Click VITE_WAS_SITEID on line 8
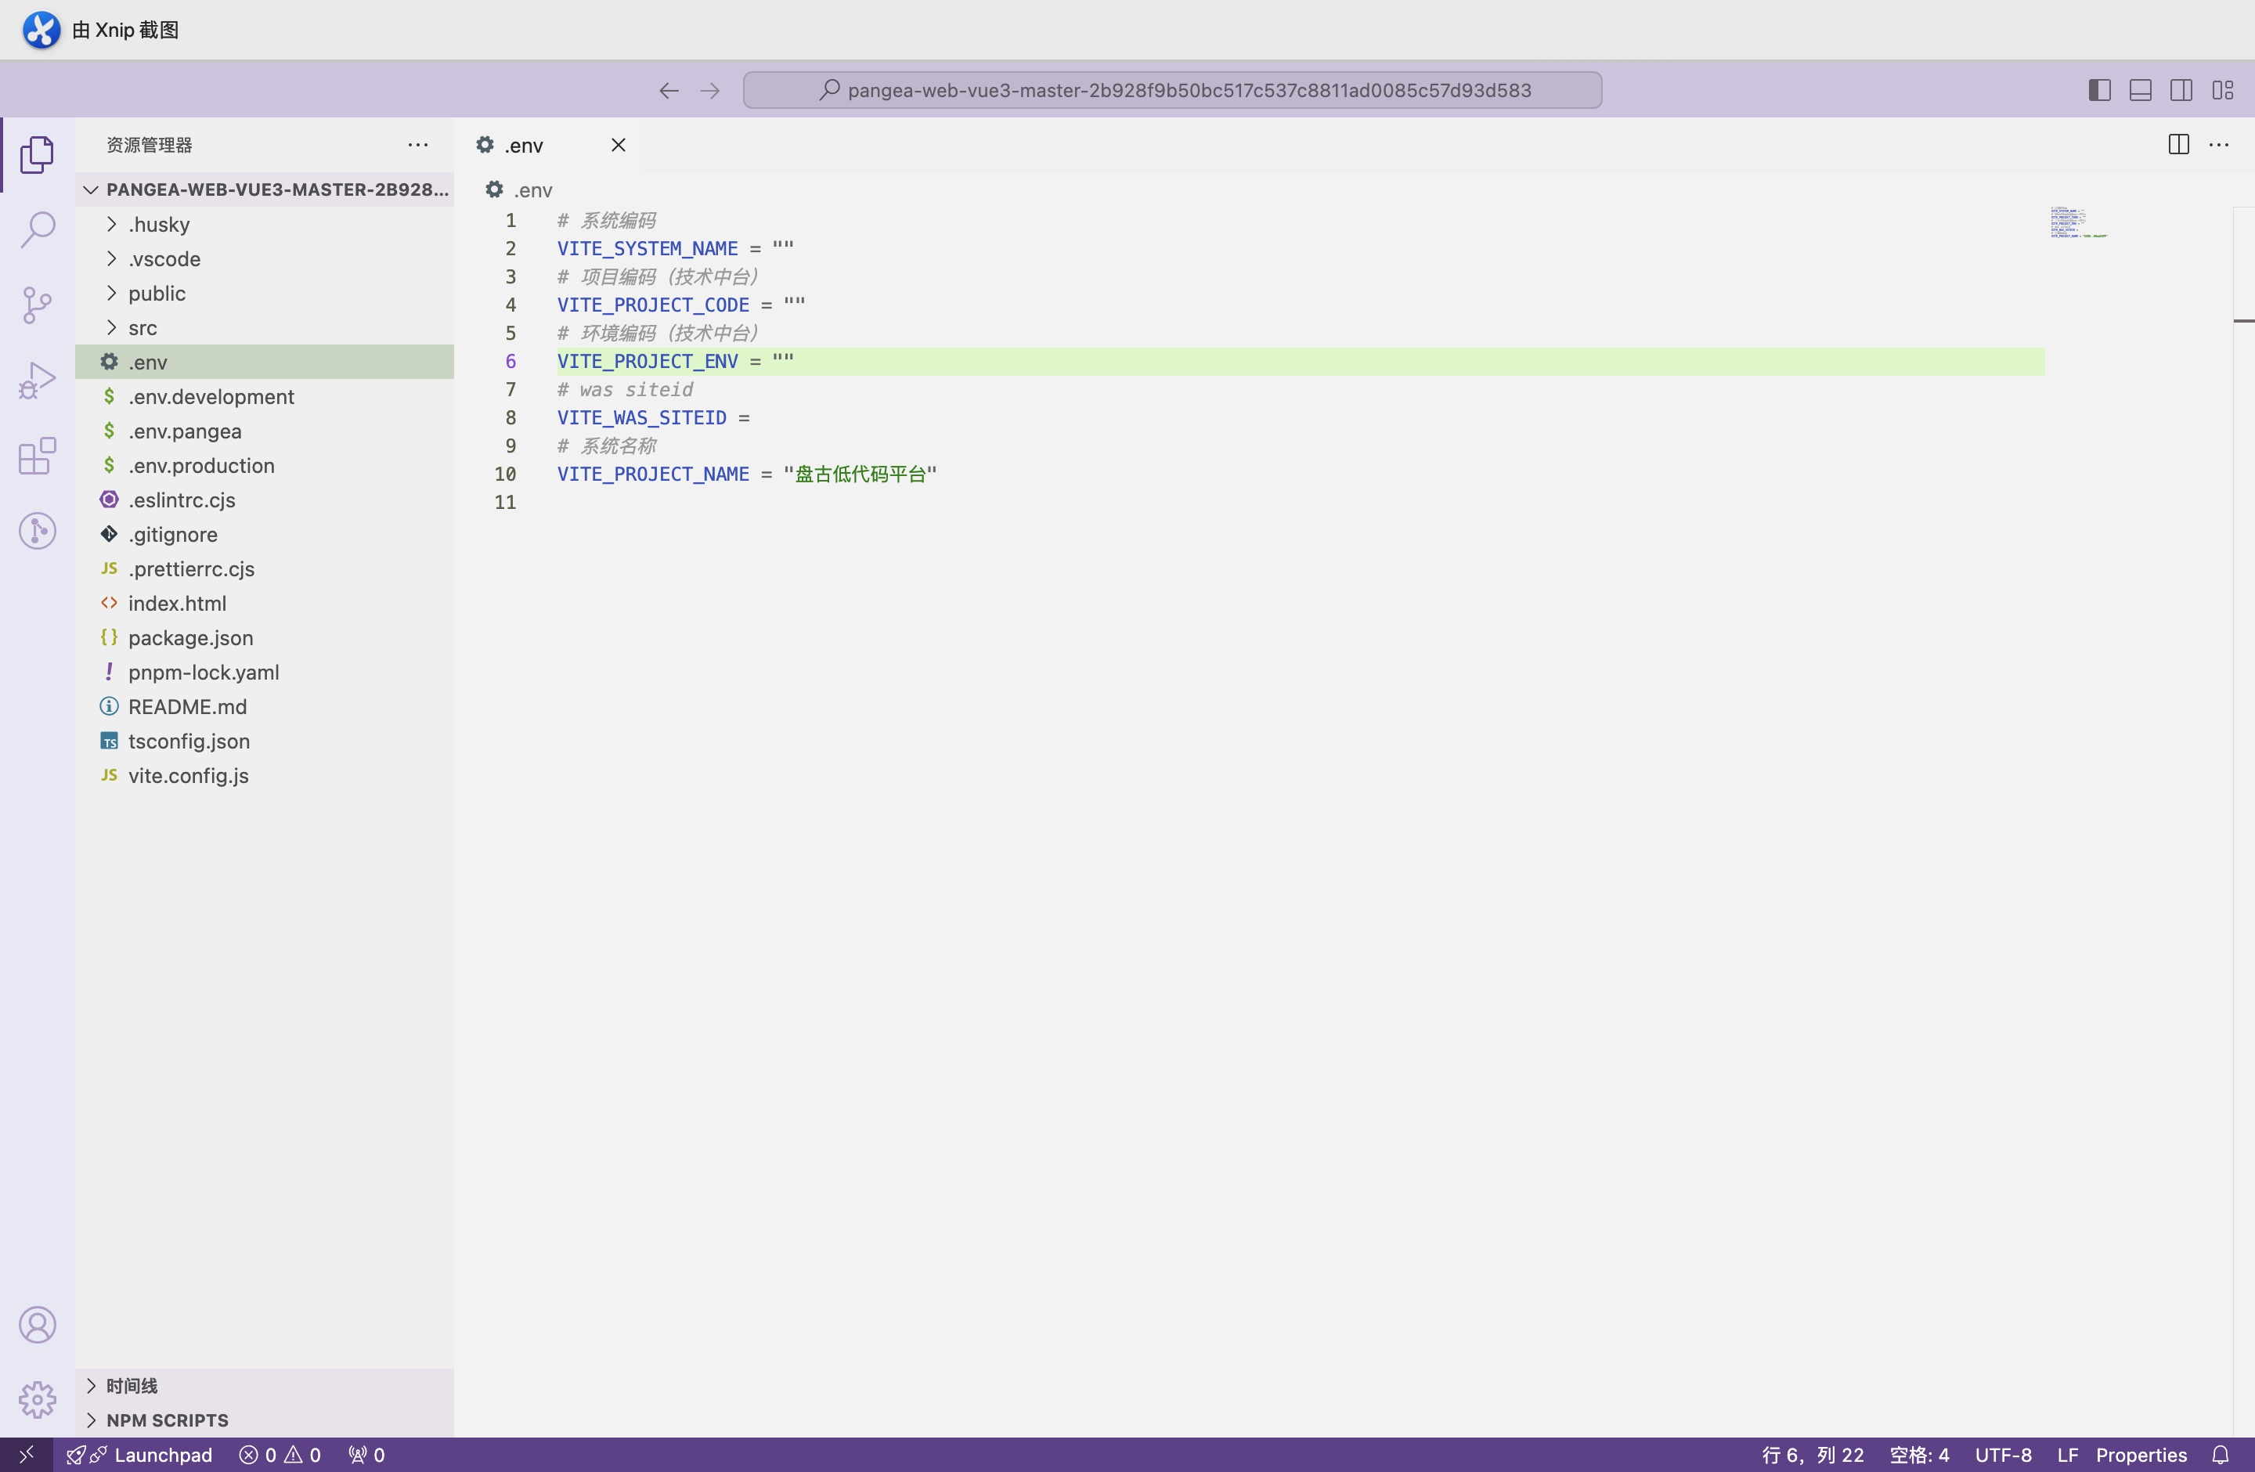 (x=641, y=418)
